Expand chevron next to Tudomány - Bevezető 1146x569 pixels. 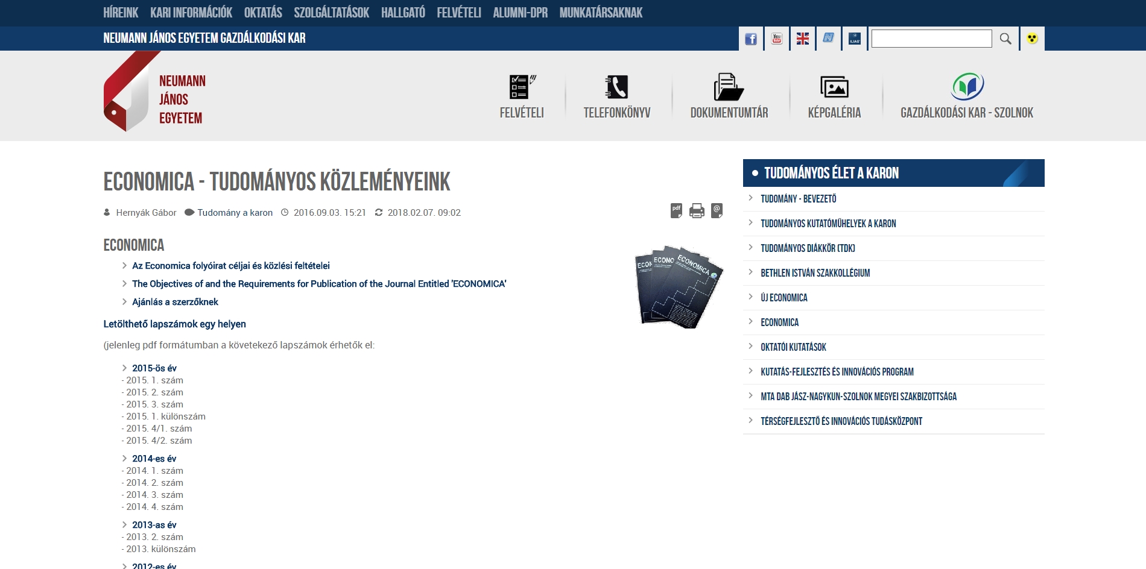pyautogui.click(x=750, y=198)
